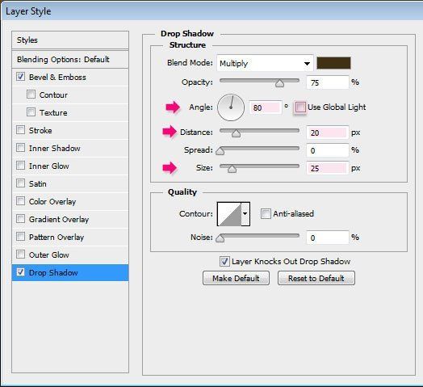Select the Texture sub-item label
The height and width of the screenshot is (387, 423).
point(53,112)
